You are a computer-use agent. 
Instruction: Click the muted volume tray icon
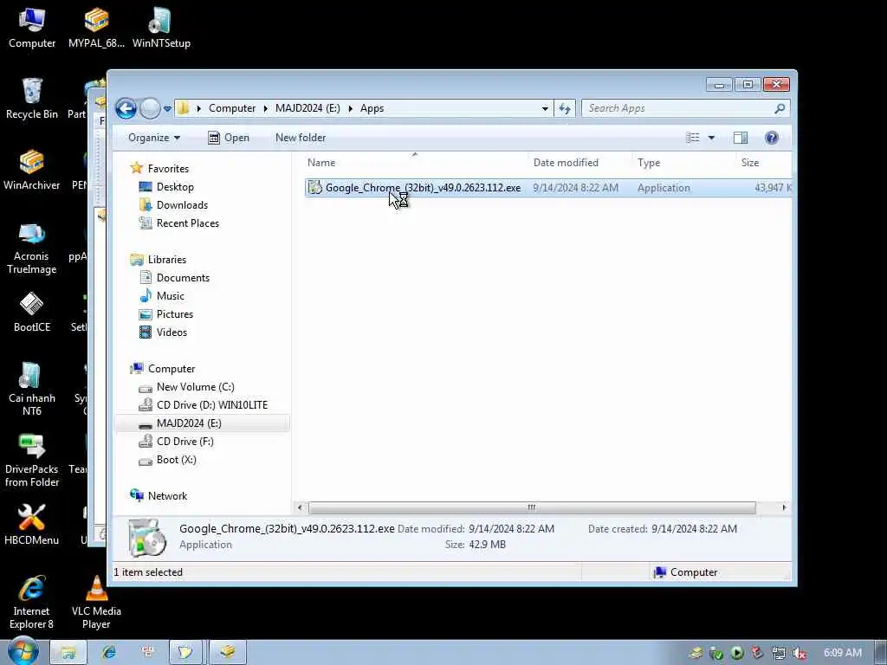pos(799,653)
